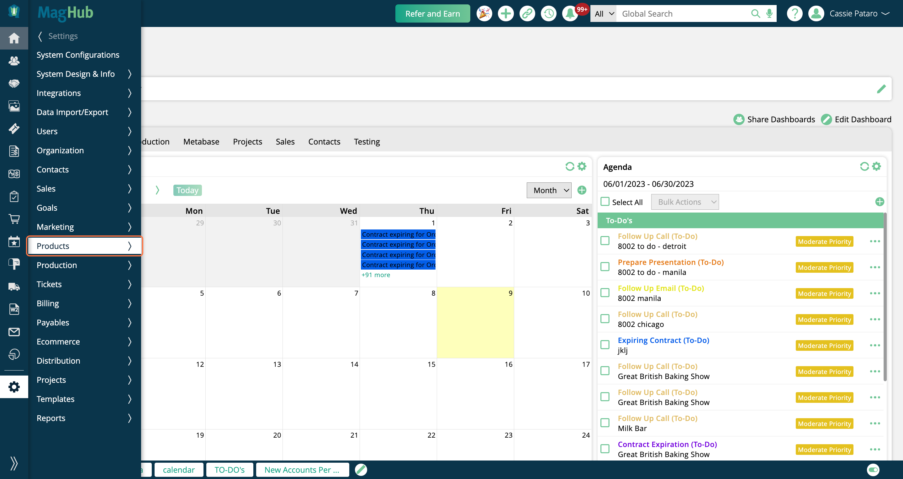Add new agenda item with plus icon
The image size is (903, 479).
coord(879,202)
